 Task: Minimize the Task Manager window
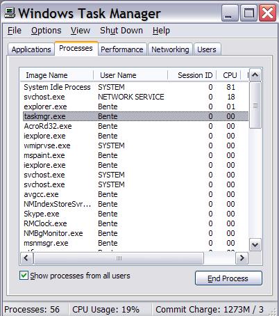(230, 13)
